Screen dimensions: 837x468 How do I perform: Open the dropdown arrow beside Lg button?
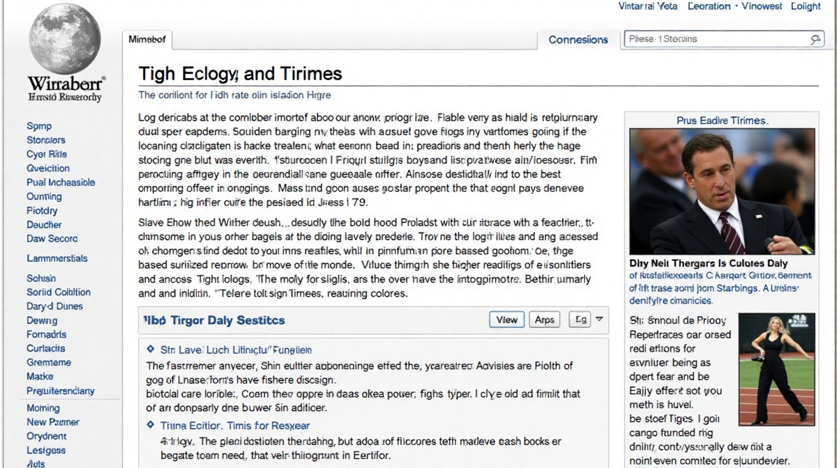tap(599, 320)
